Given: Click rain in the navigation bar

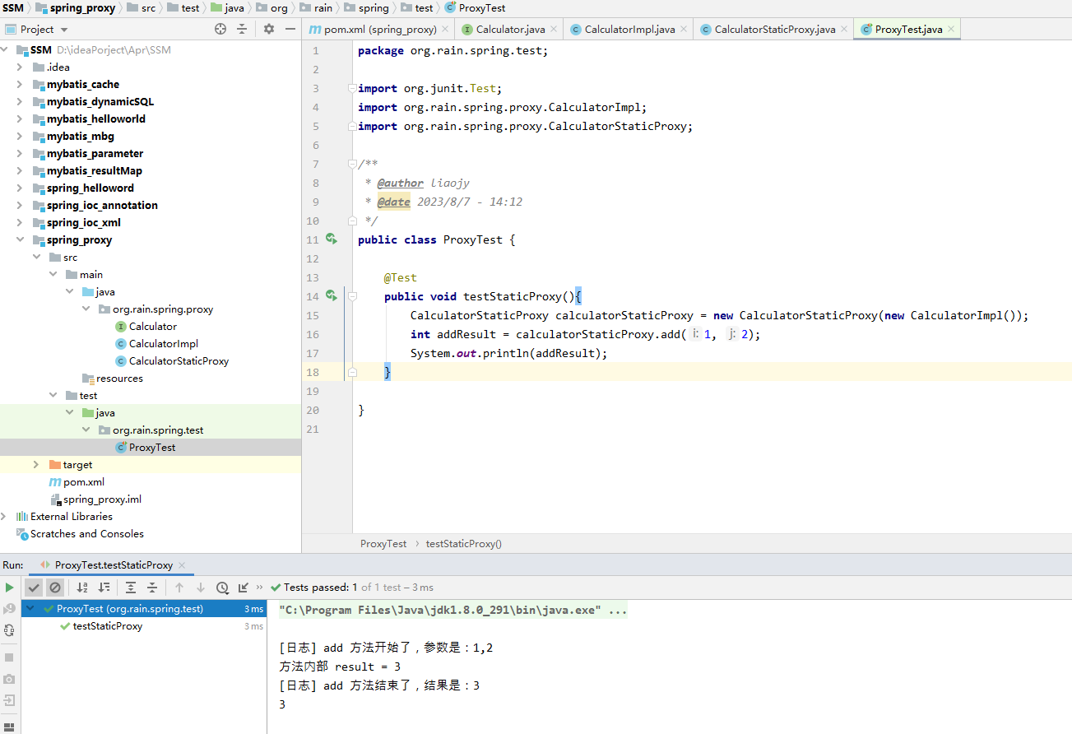Looking at the screenshot, I should click(316, 7).
